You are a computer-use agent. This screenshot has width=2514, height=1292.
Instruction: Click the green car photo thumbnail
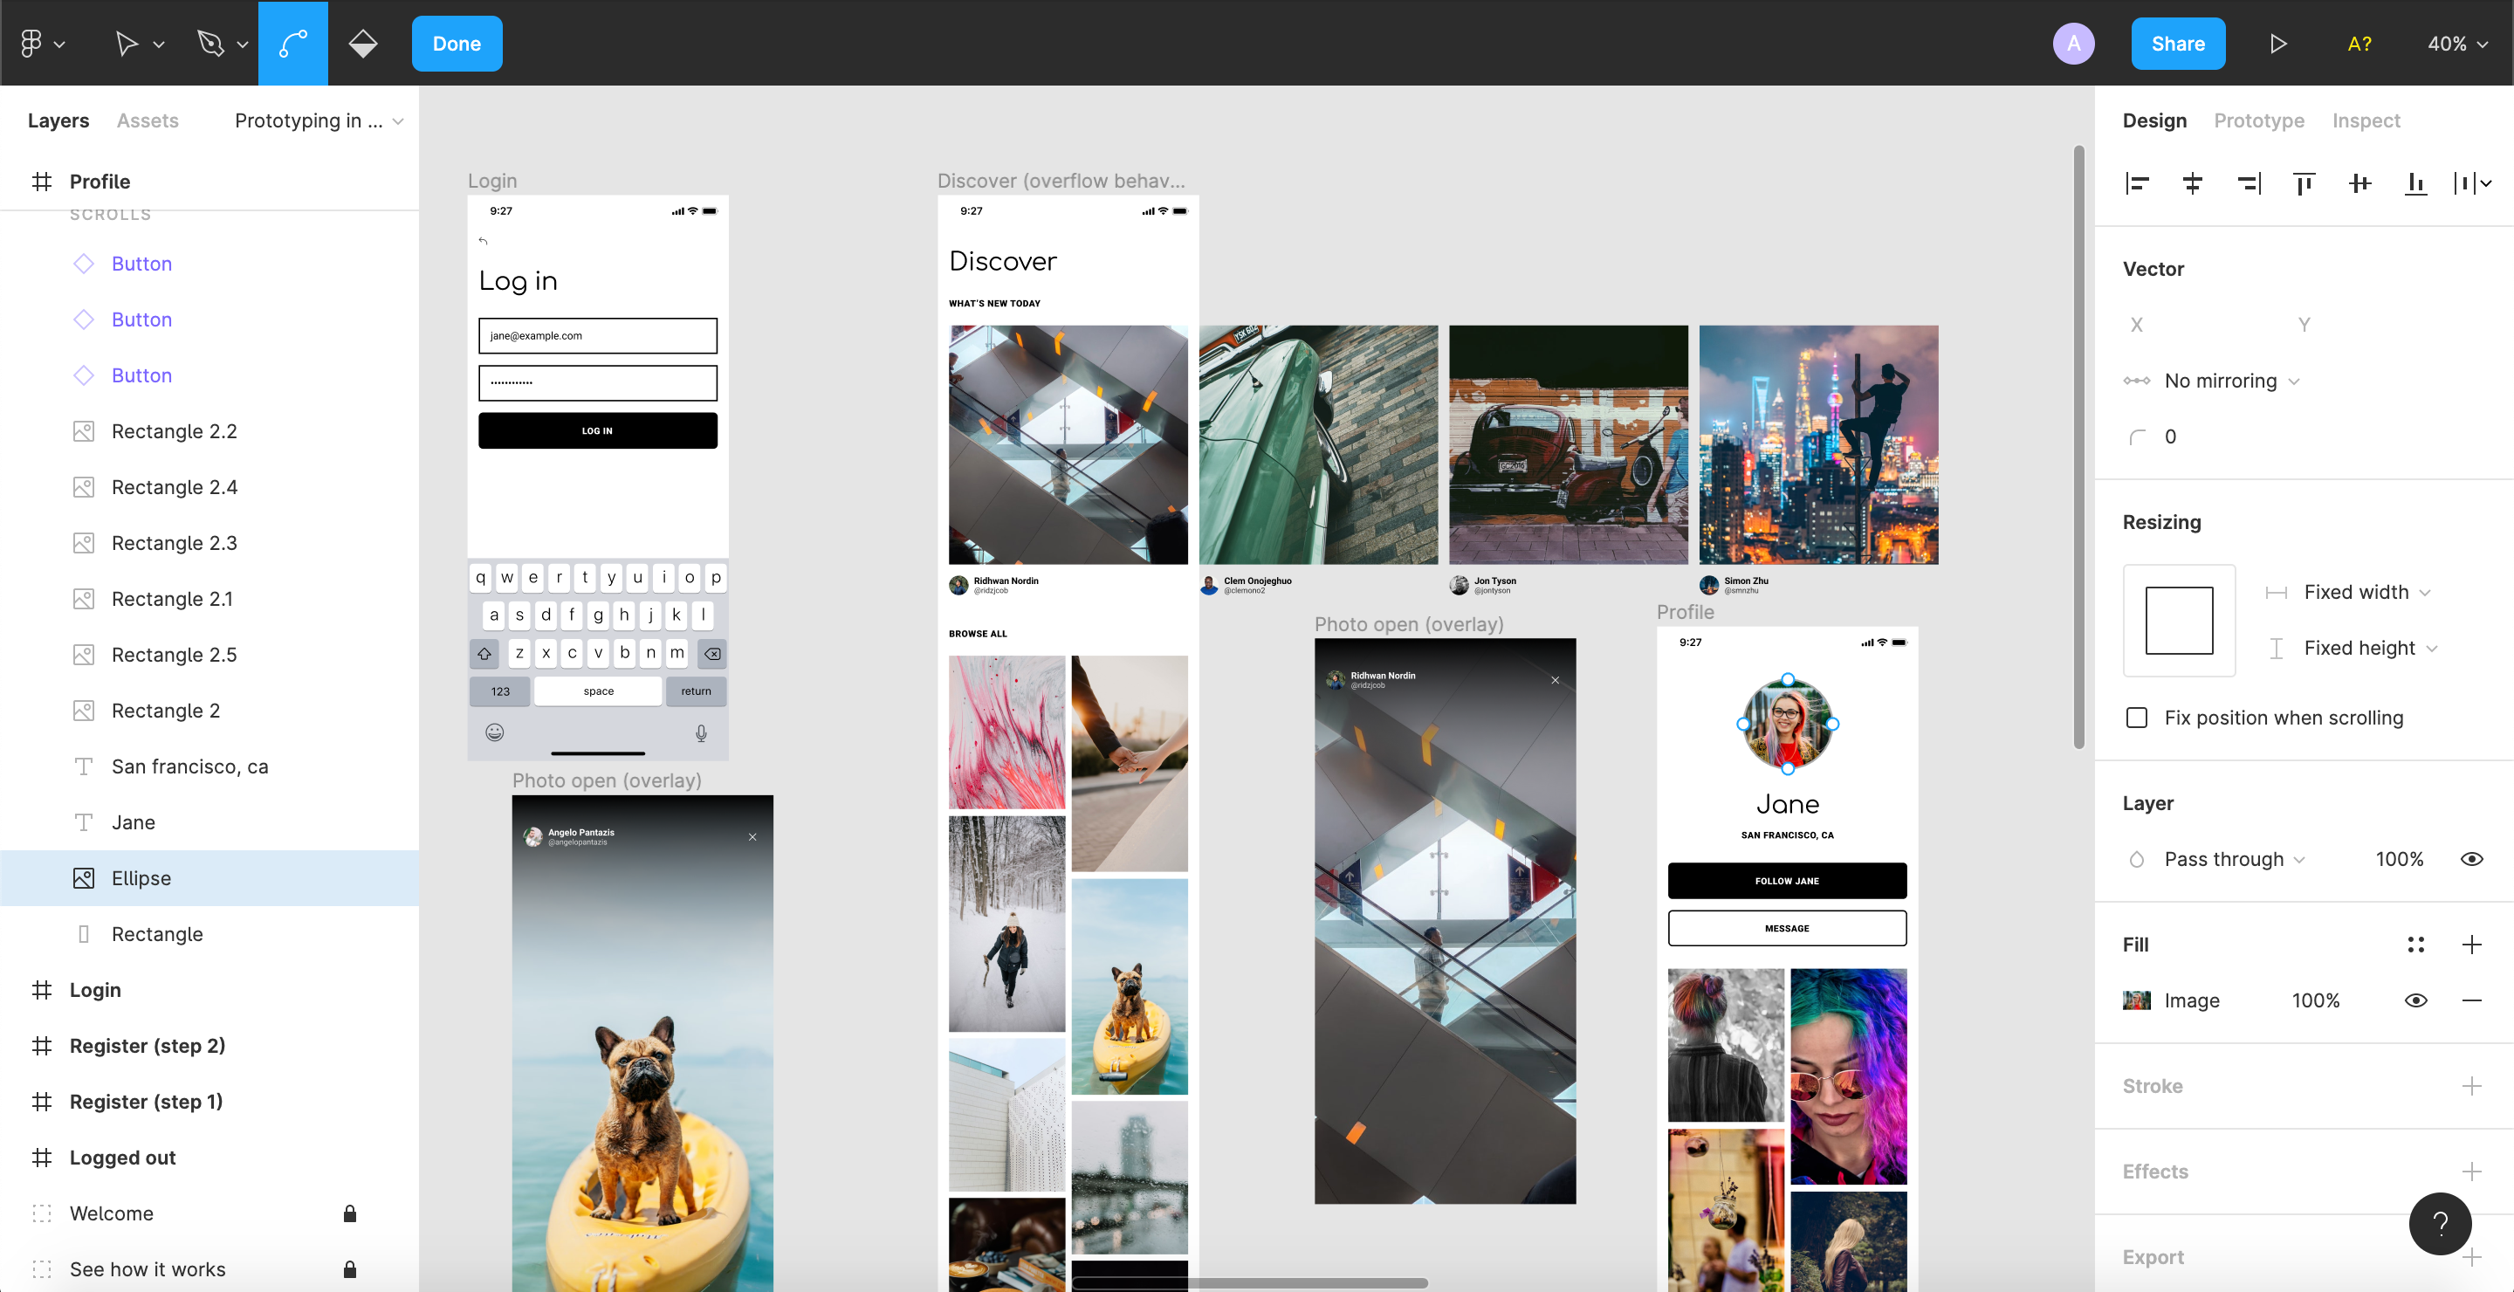coord(1317,444)
